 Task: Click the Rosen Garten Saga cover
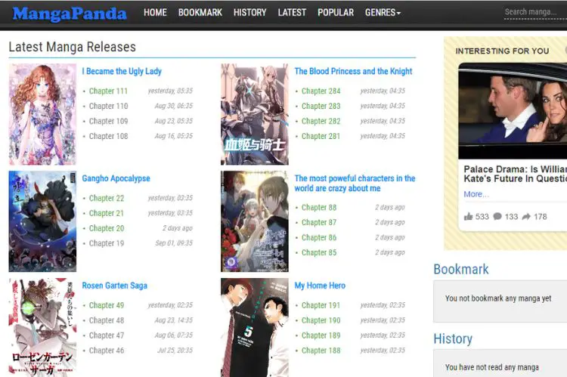click(x=42, y=327)
